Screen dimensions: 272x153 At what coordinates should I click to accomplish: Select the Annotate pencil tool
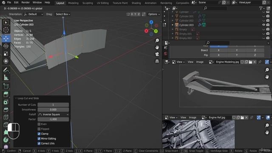point(6,70)
